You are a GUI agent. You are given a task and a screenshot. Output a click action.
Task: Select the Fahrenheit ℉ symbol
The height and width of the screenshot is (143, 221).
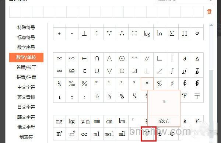[x=185, y=96]
